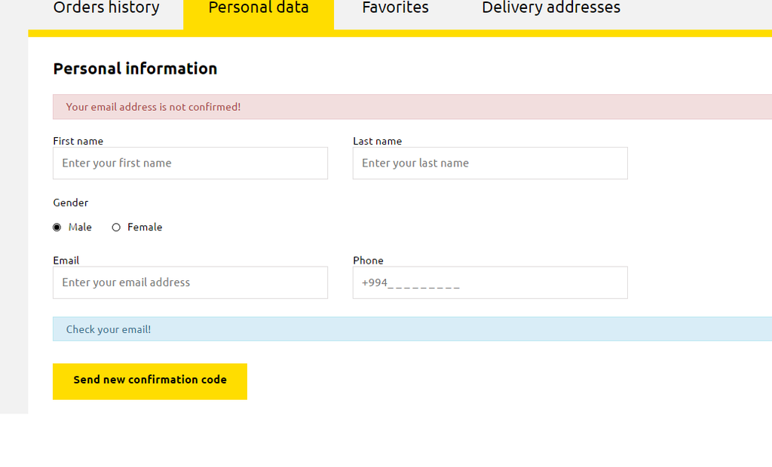Click the 'Female' label text
Screen dimensions: 772x467
[x=145, y=227]
